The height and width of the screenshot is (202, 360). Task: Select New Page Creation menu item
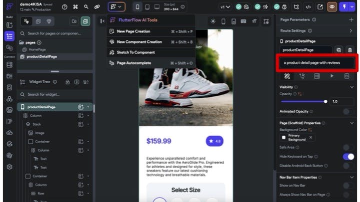coord(151,31)
